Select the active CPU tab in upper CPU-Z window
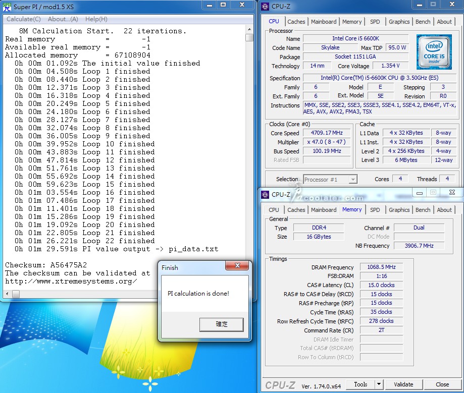464x393 pixels. coord(274,21)
